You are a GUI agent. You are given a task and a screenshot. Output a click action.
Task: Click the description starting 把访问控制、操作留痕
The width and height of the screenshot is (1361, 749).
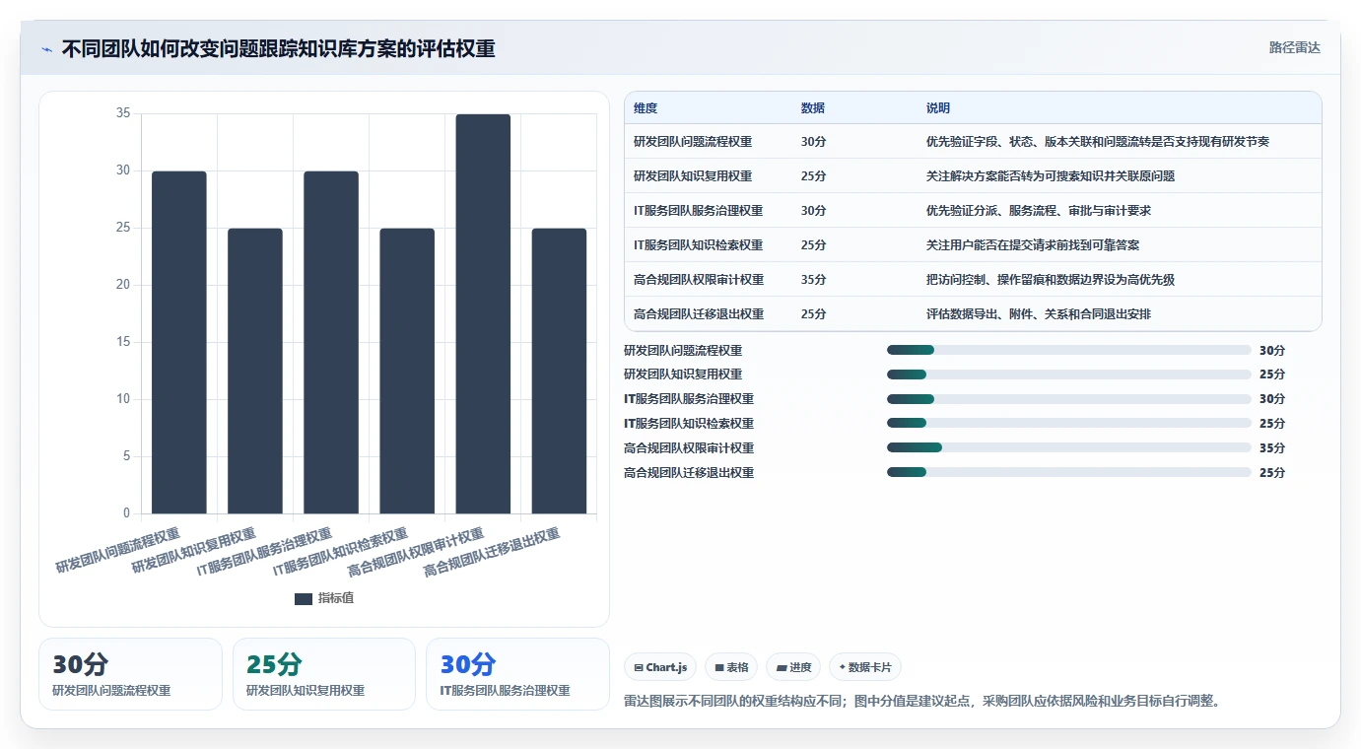[x=1051, y=280]
